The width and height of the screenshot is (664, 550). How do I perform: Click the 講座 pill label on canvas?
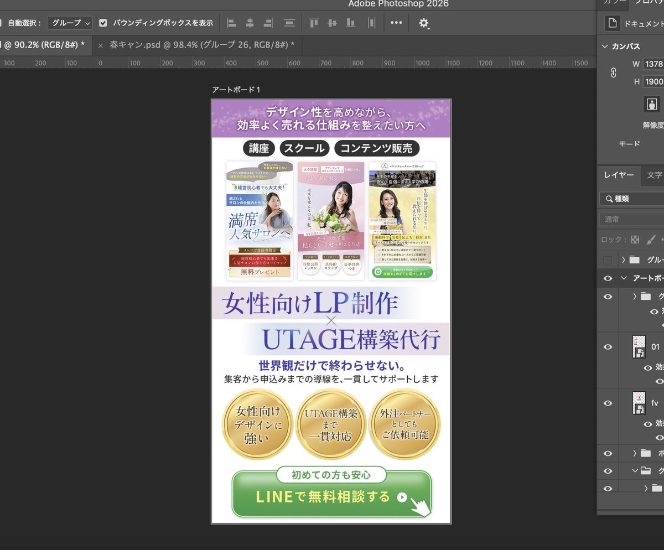(x=259, y=148)
